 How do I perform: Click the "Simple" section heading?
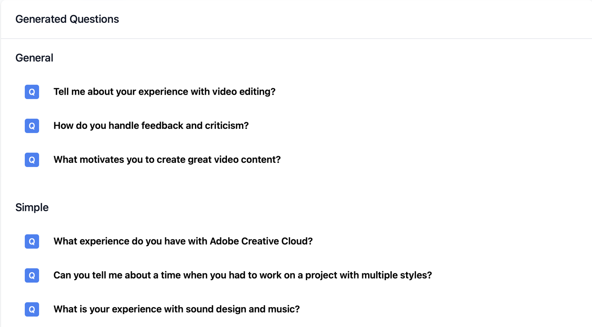32,208
